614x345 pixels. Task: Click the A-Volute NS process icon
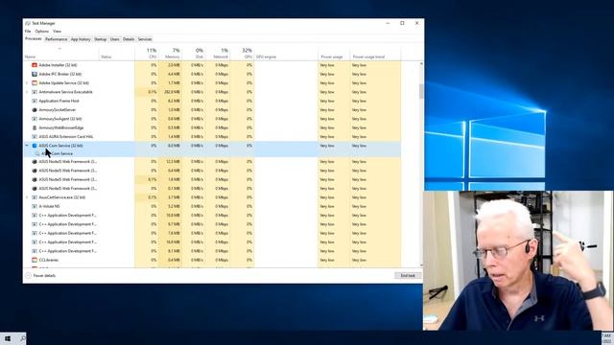coord(35,206)
